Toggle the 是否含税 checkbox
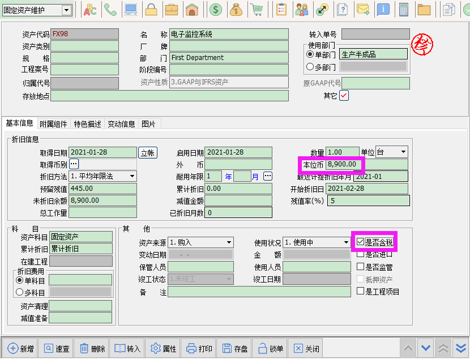This screenshot has width=470, height=359. pos(361,242)
